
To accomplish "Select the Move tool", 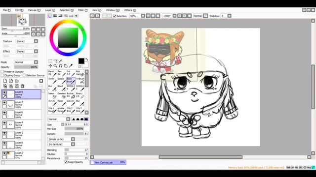I will (50, 66).
